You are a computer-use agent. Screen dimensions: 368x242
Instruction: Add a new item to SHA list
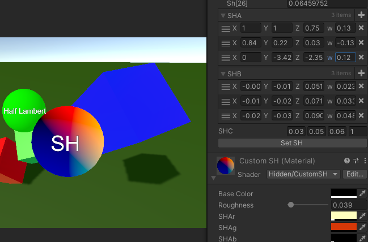[361, 15]
